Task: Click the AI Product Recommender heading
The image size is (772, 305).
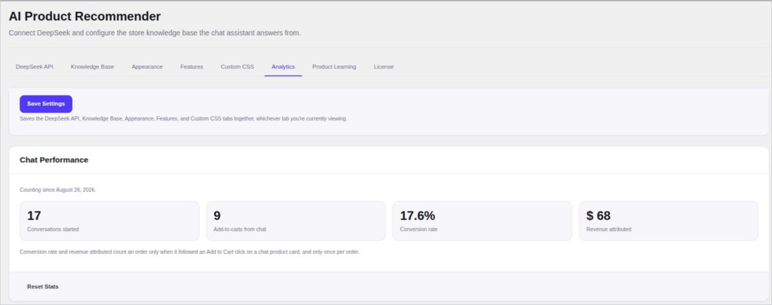Action: pos(84,17)
